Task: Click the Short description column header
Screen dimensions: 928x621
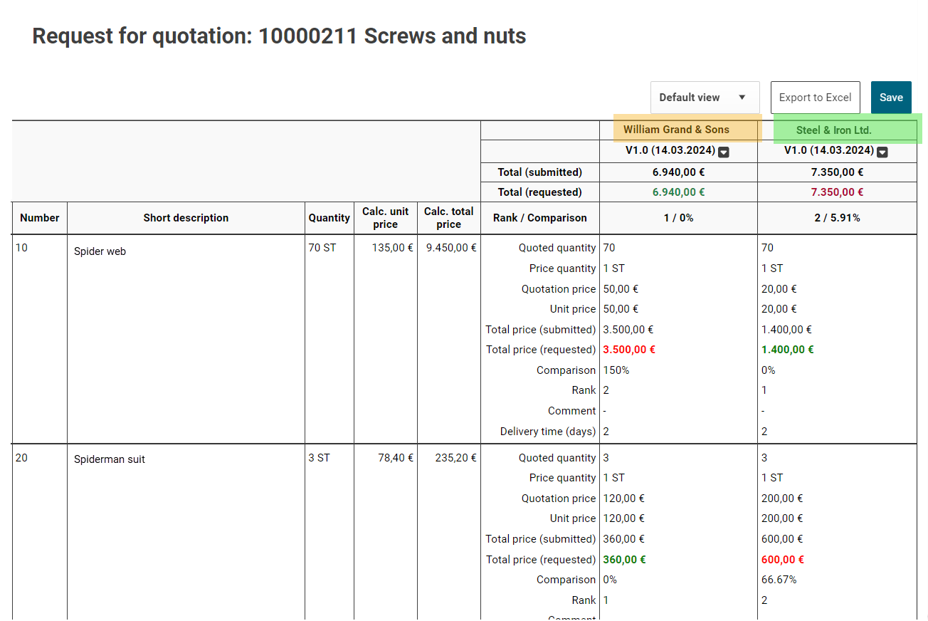Action: tap(186, 218)
